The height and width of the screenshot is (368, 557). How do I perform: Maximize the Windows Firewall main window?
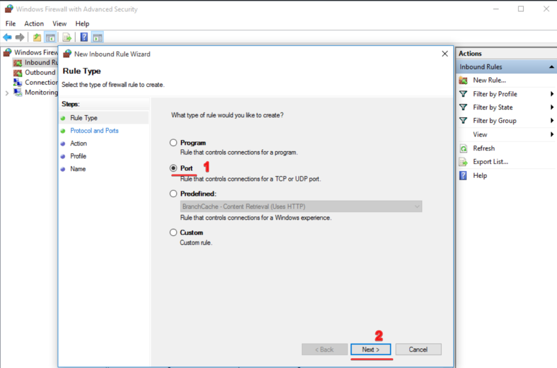pyautogui.click(x=521, y=9)
